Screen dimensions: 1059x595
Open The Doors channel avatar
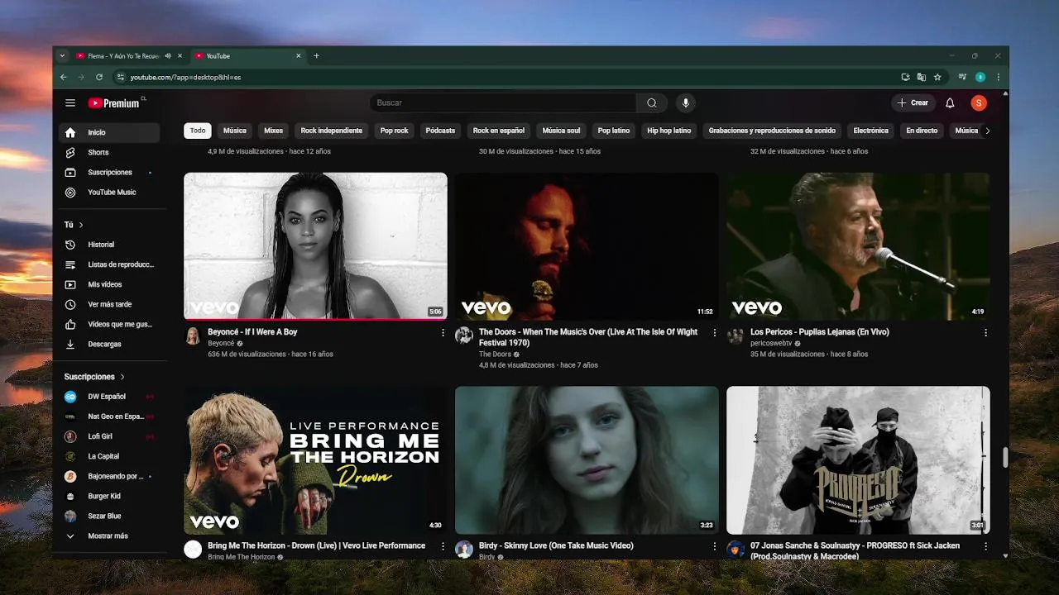pos(464,336)
